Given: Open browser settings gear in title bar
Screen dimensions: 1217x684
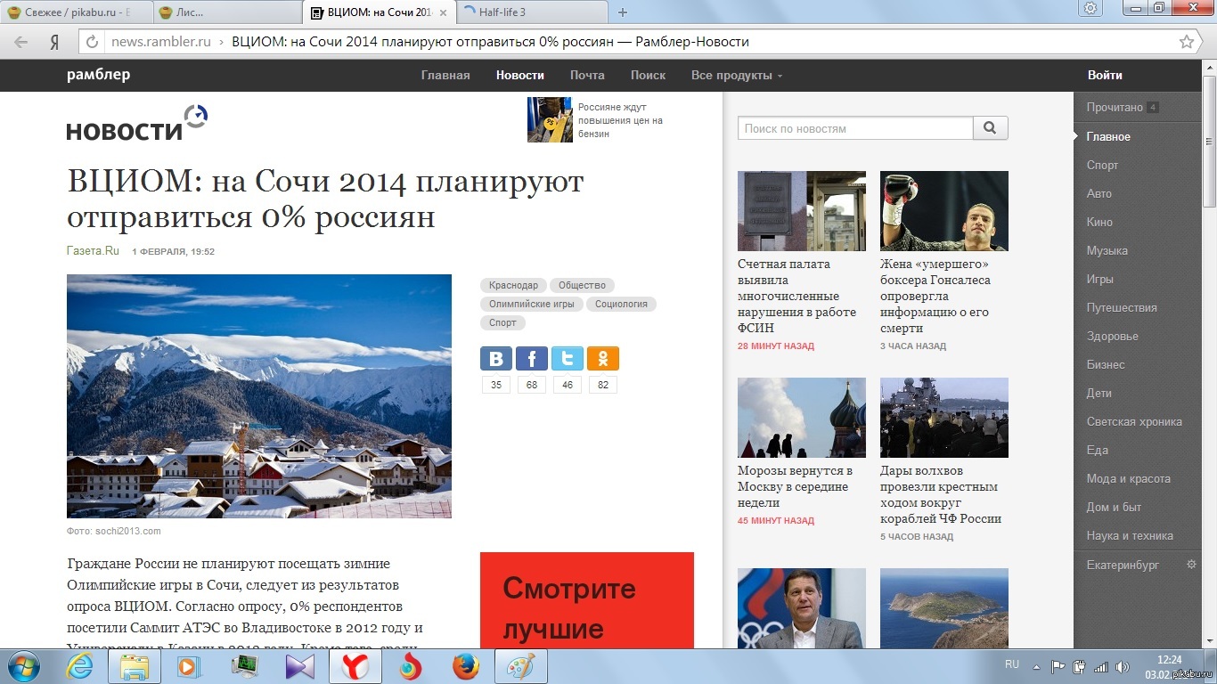Looking at the screenshot, I should point(1090,8).
